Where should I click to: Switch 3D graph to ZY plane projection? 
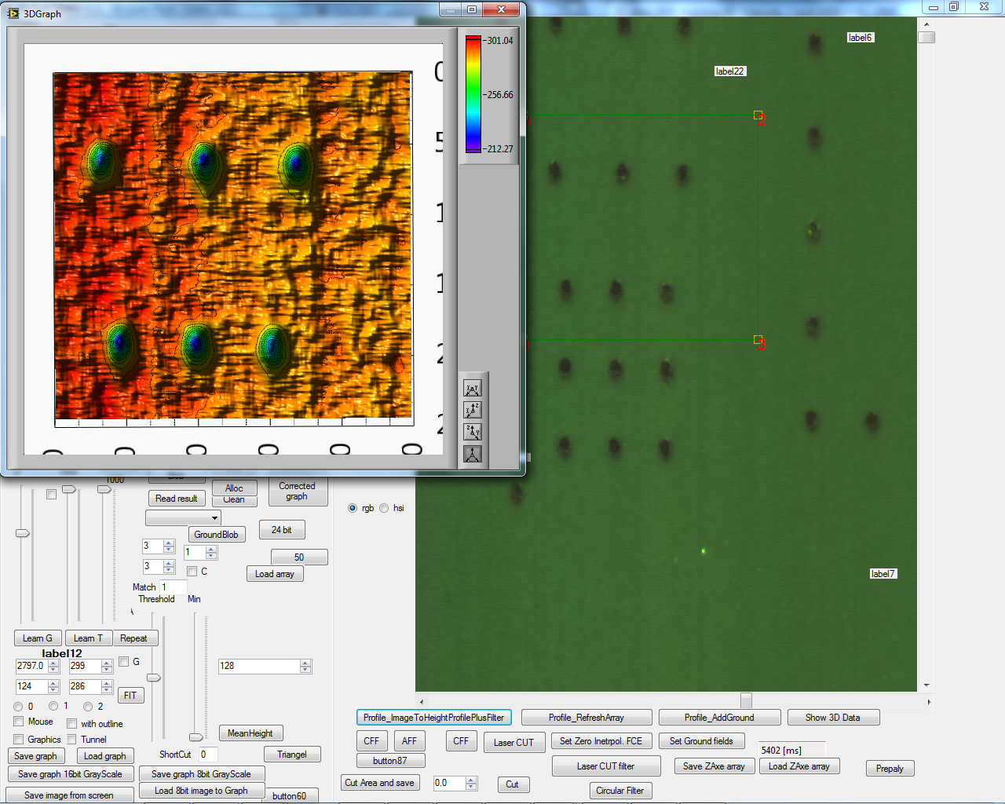[x=473, y=432]
